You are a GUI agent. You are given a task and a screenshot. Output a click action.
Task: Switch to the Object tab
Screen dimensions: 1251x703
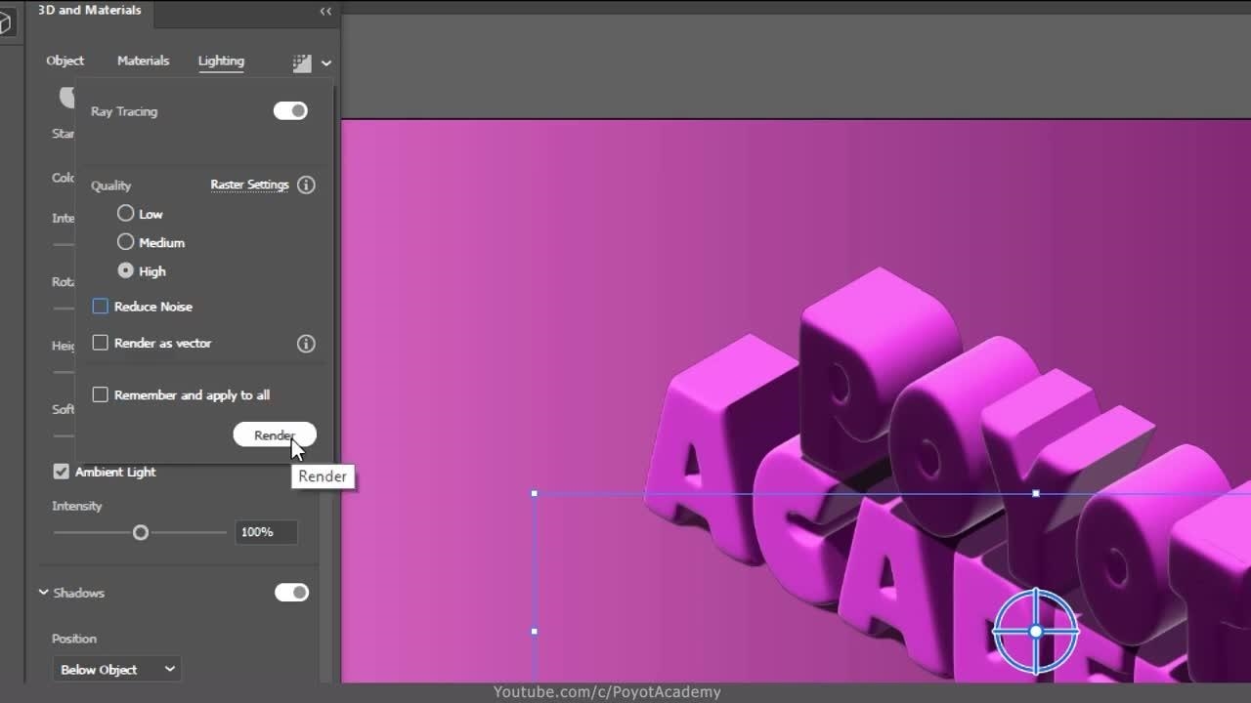click(x=65, y=61)
